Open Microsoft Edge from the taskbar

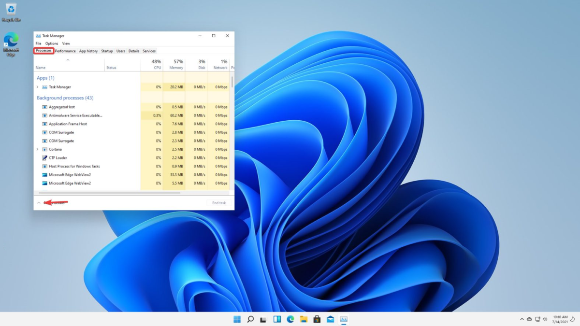(290, 319)
